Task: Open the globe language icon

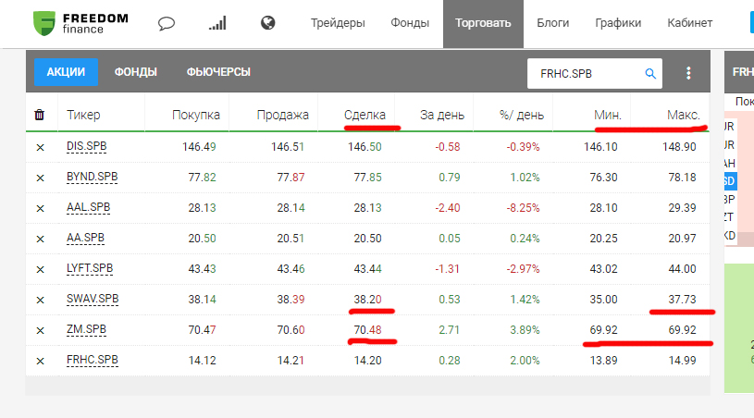Action: tap(268, 22)
